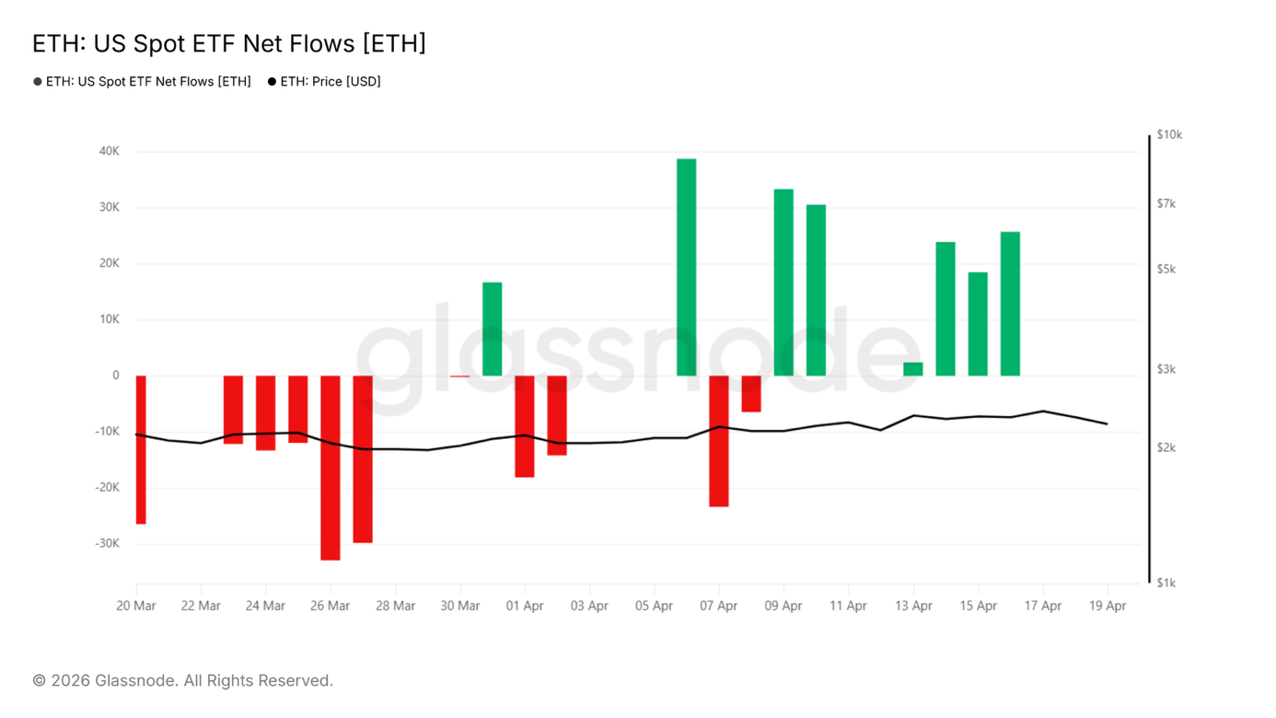Viewport: 1276px width, 718px height.
Task: Click the red outflow bar on 20 Mar
Action: tap(141, 450)
